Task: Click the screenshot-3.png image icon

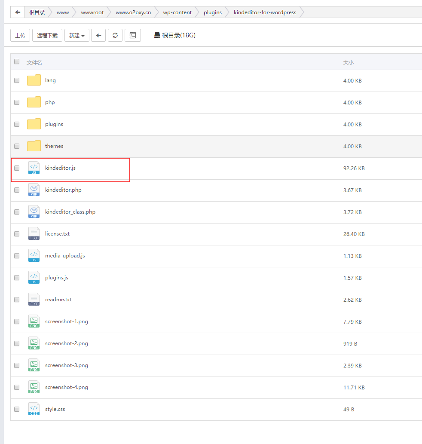Action: tap(34, 365)
